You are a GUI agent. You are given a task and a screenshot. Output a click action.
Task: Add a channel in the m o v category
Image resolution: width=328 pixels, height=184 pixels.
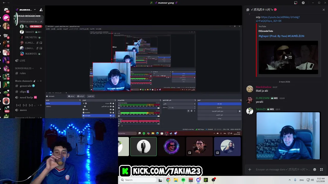click(40, 105)
